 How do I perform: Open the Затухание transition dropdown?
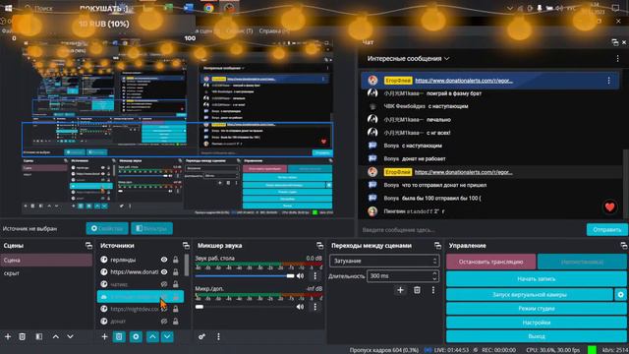384,261
